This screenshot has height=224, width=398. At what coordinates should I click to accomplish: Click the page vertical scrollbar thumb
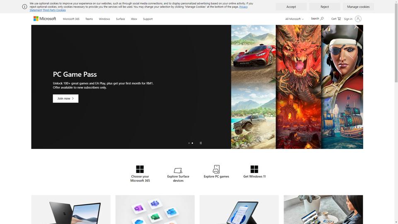click(396, 42)
